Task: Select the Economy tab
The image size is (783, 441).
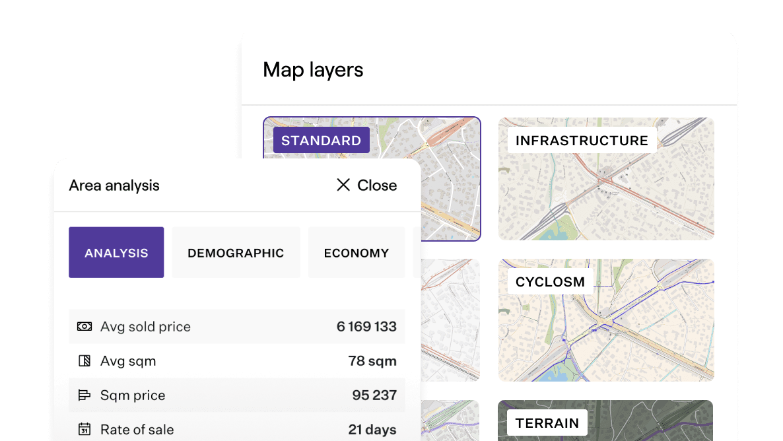Action: [x=356, y=253]
